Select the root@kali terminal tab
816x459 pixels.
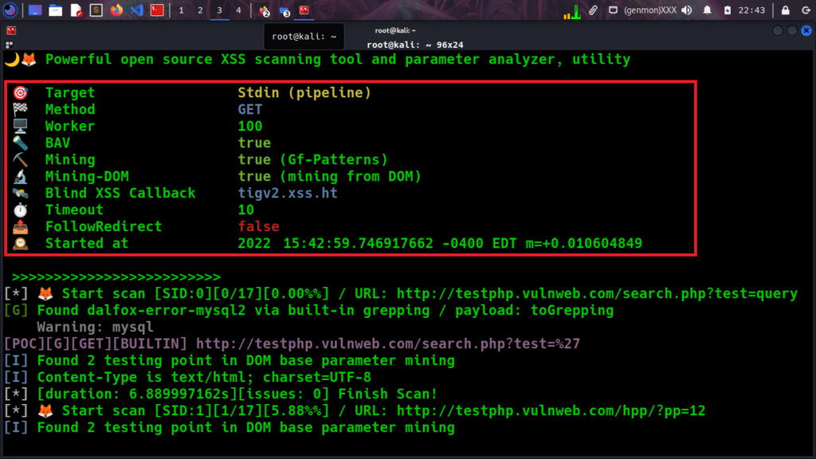(x=304, y=36)
